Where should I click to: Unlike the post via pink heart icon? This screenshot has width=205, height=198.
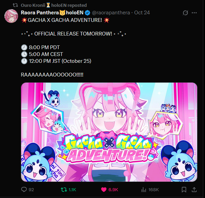point(104,189)
